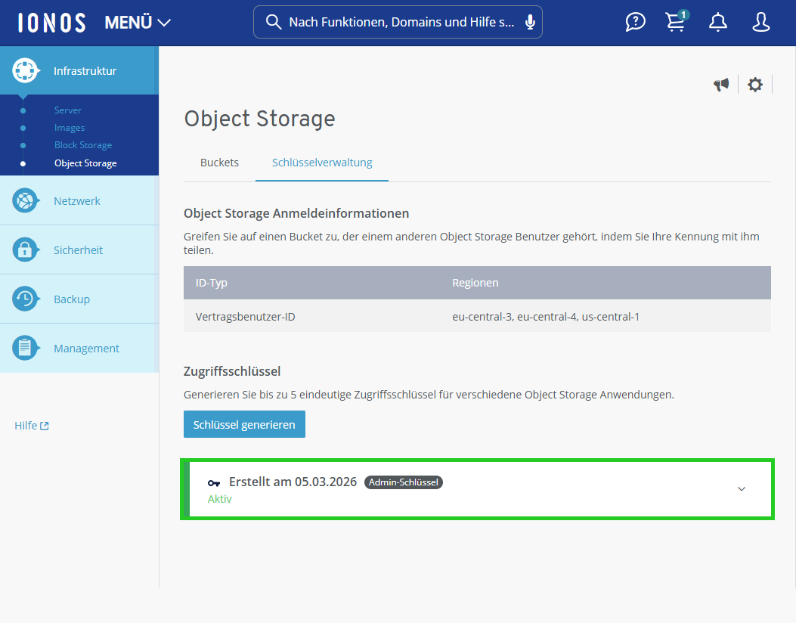Select the Schlüsselverwaltung tab
The image size is (796, 623).
click(x=321, y=162)
